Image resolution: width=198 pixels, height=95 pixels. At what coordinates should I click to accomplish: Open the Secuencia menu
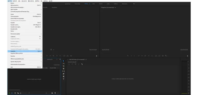[24, 1]
